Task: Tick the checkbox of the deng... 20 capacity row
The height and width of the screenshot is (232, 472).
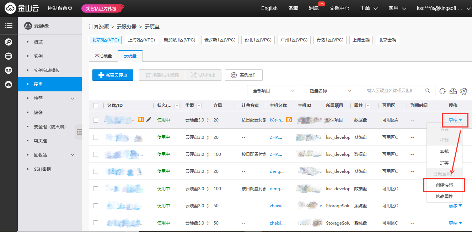Action: click(96, 171)
